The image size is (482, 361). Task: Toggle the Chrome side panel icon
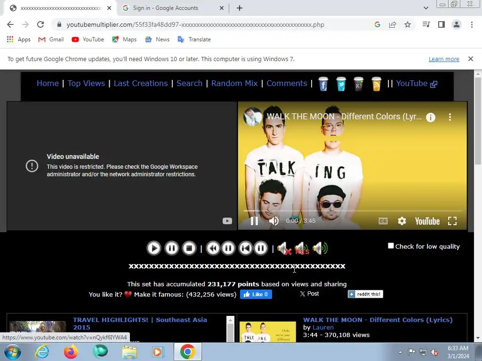[442, 24]
